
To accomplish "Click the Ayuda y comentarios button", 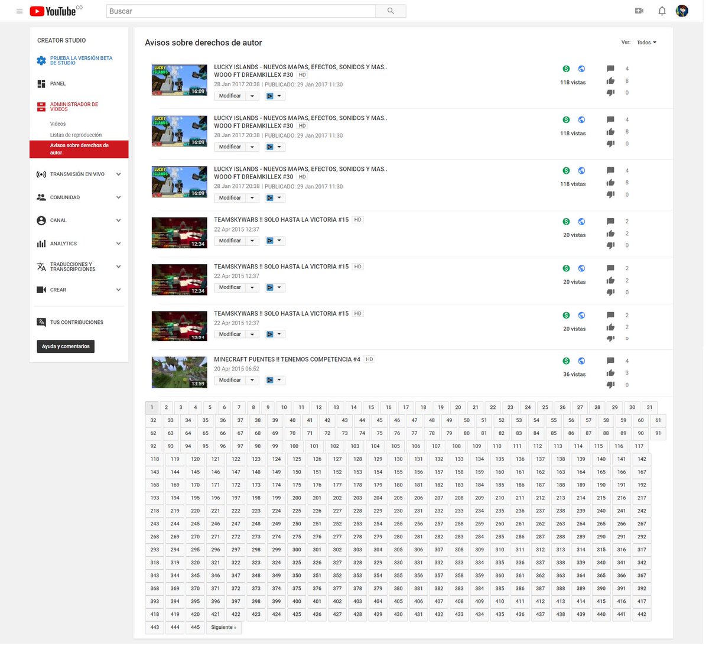I will point(66,346).
